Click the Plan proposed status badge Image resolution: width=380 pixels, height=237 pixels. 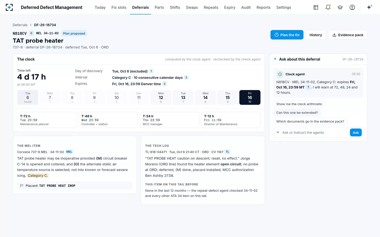coord(74,33)
